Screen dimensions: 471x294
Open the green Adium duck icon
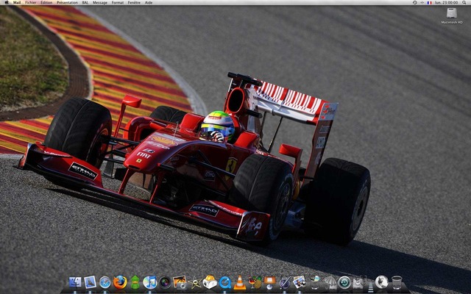point(135,282)
